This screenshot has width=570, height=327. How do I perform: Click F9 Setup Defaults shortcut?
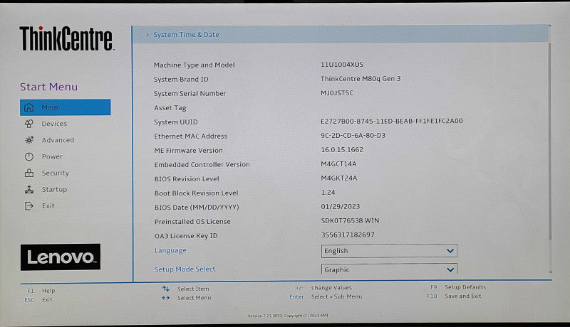[458, 287]
